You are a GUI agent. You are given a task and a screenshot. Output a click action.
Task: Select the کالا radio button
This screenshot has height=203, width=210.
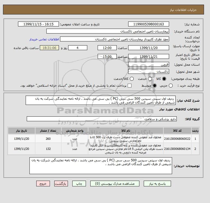click(x=164, y=79)
